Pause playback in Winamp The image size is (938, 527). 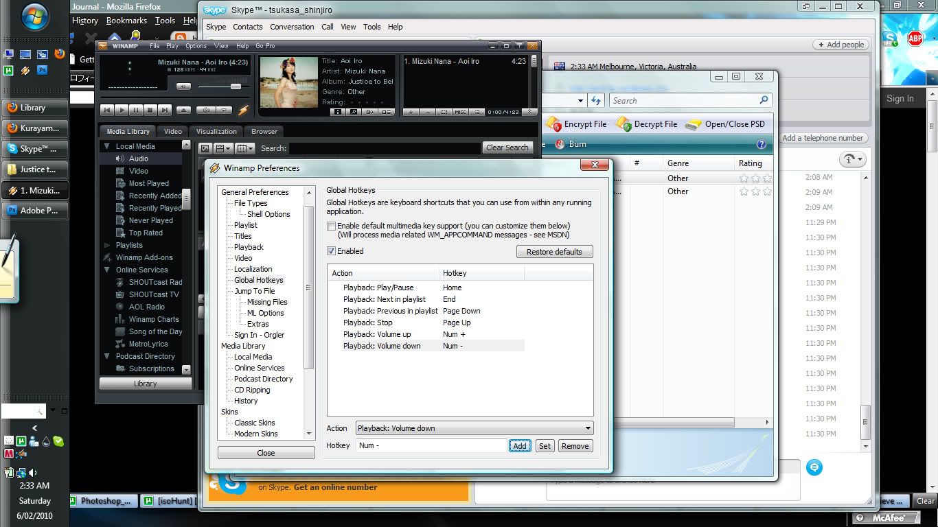tap(136, 110)
